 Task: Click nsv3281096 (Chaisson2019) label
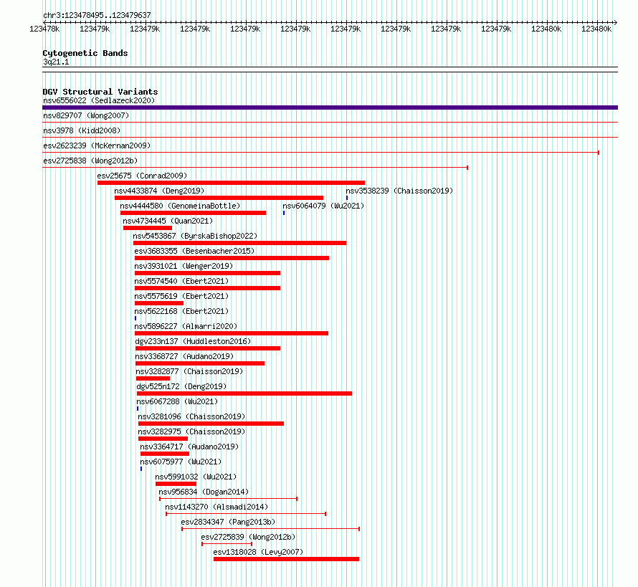(191, 416)
